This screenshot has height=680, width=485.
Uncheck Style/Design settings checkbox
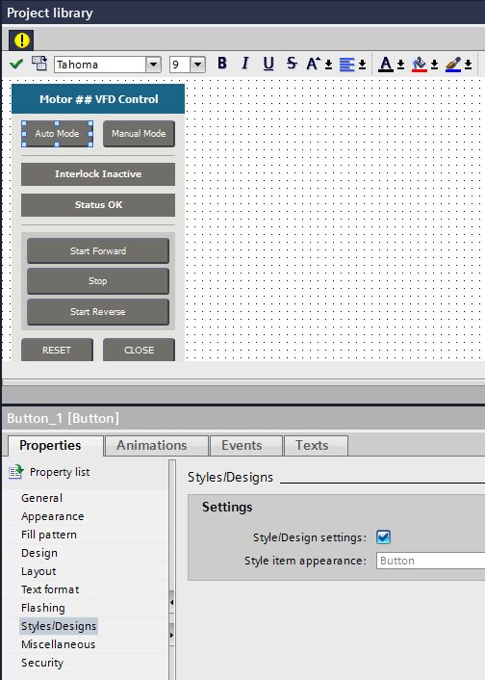[383, 536]
